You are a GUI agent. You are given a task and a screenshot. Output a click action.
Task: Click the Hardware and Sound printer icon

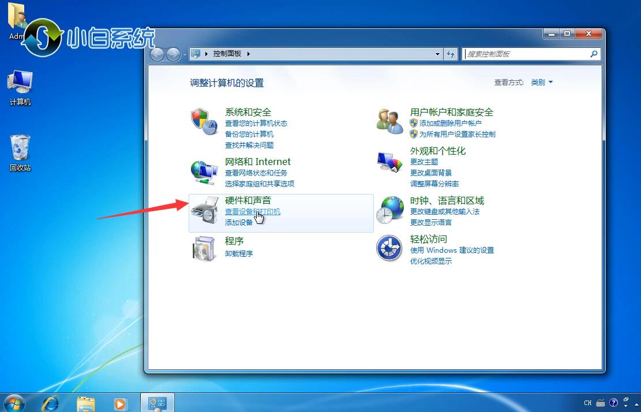[204, 211]
